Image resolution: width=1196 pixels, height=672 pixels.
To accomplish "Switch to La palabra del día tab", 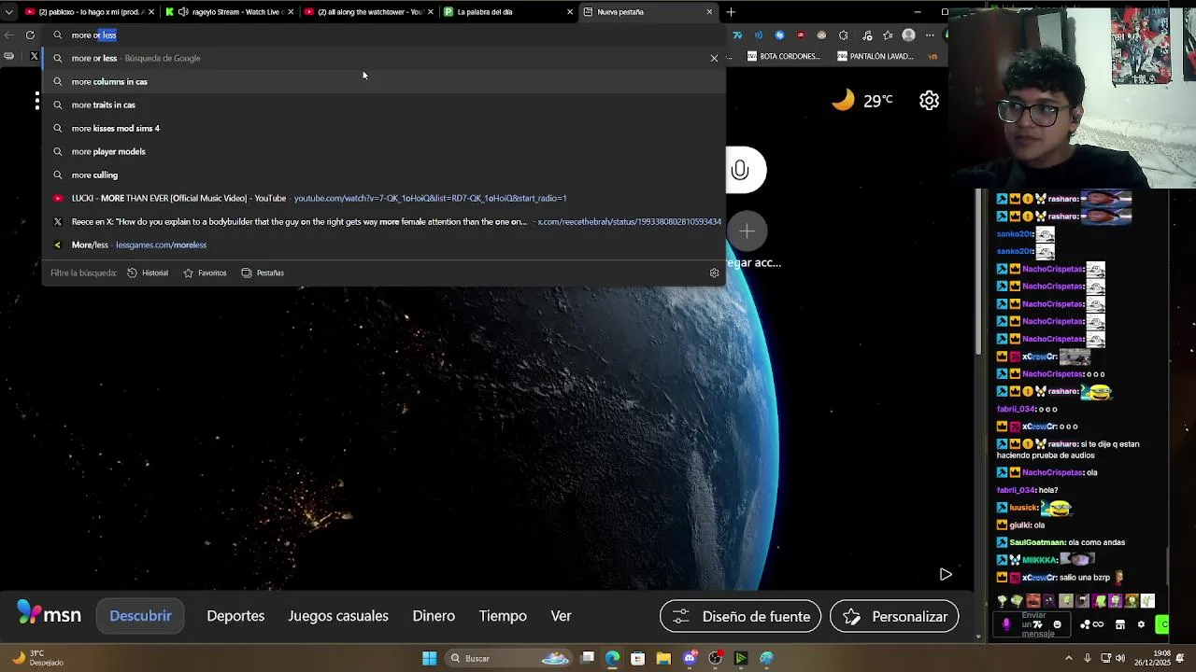I will 507,12.
